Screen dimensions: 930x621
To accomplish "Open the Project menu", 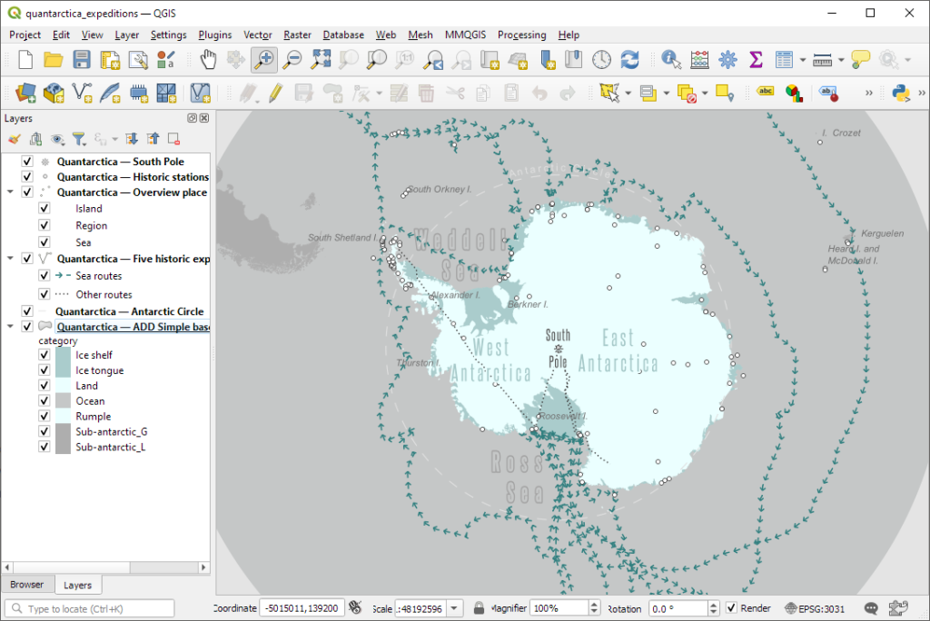I will point(25,35).
